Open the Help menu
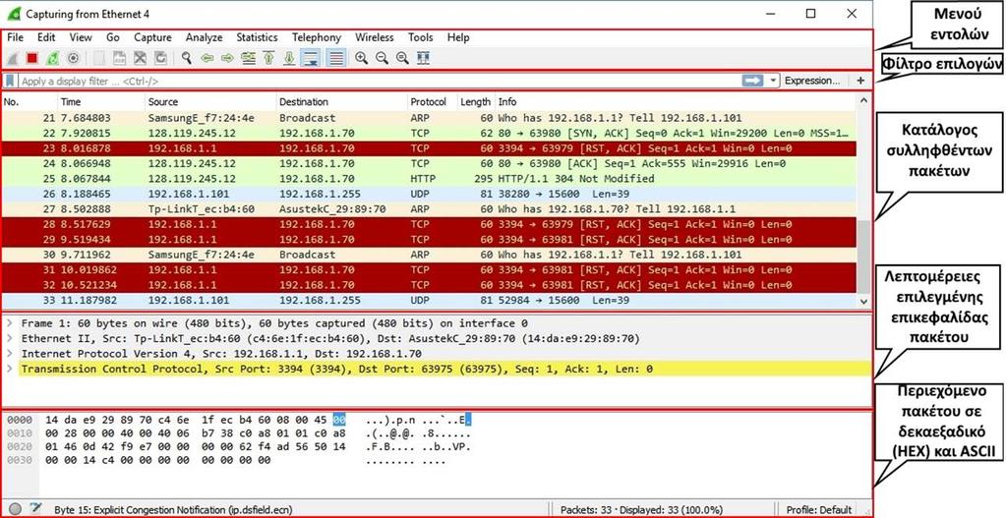Viewport: 1006px width, 518px height. [x=458, y=37]
